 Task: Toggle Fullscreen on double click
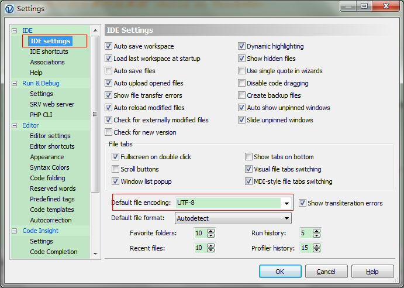tap(115, 157)
